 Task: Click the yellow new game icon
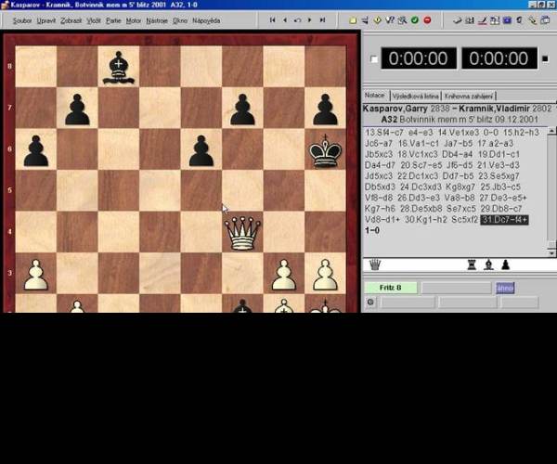353,20
